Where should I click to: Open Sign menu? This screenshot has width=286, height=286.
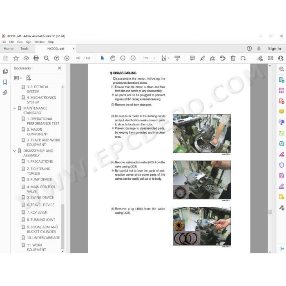click(29, 42)
